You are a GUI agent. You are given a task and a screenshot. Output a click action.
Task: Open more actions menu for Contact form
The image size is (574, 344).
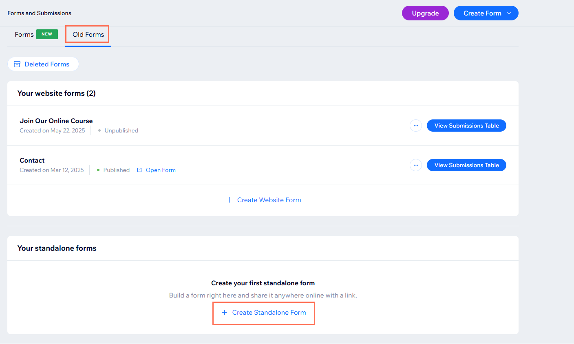[415, 165]
